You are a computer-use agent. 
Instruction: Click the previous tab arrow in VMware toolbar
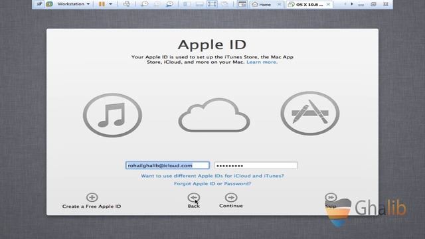(345, 4)
